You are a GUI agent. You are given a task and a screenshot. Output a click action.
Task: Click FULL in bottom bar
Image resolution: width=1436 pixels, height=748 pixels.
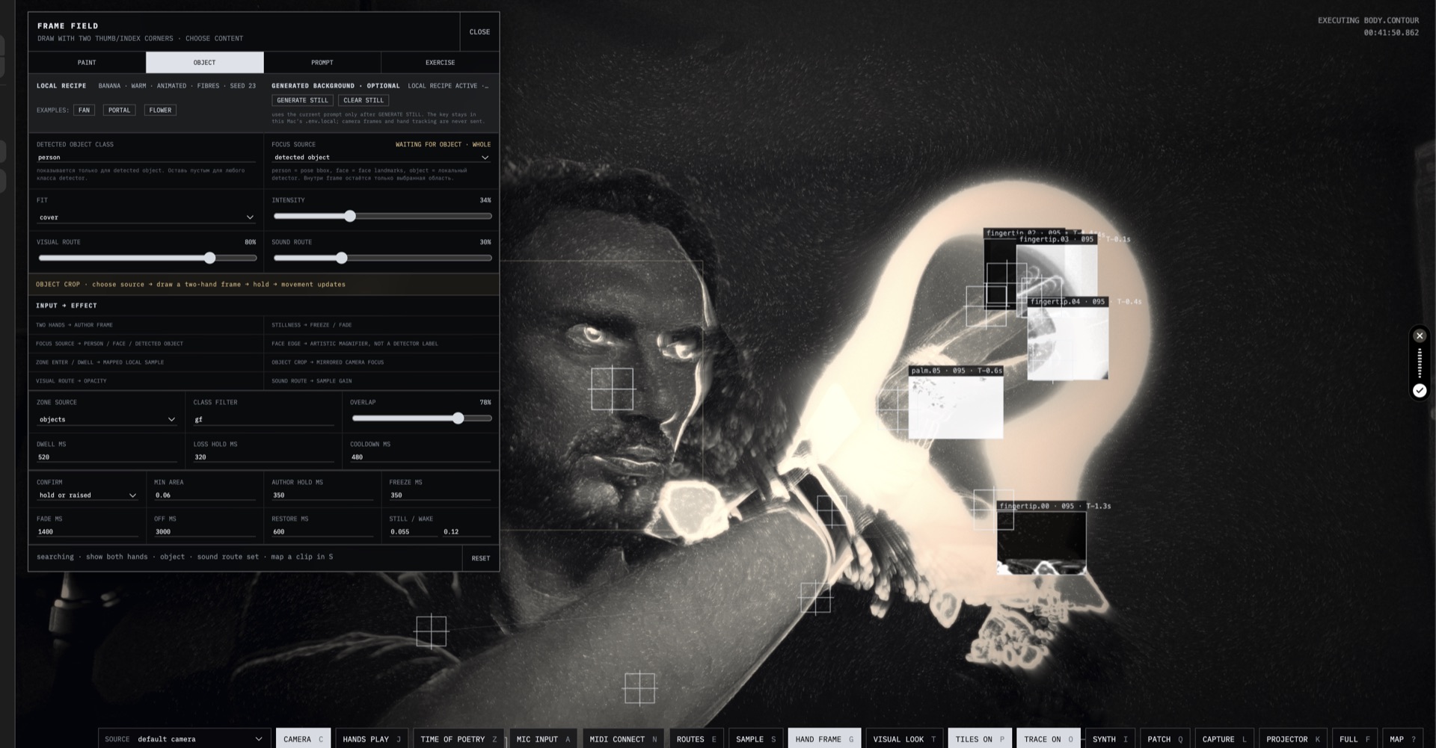pos(1354,739)
